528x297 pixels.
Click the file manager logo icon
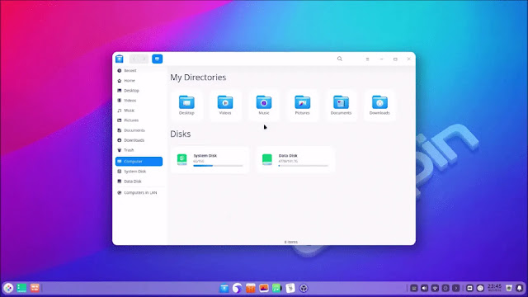click(120, 59)
